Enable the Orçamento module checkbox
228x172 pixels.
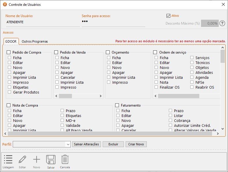[108, 52]
